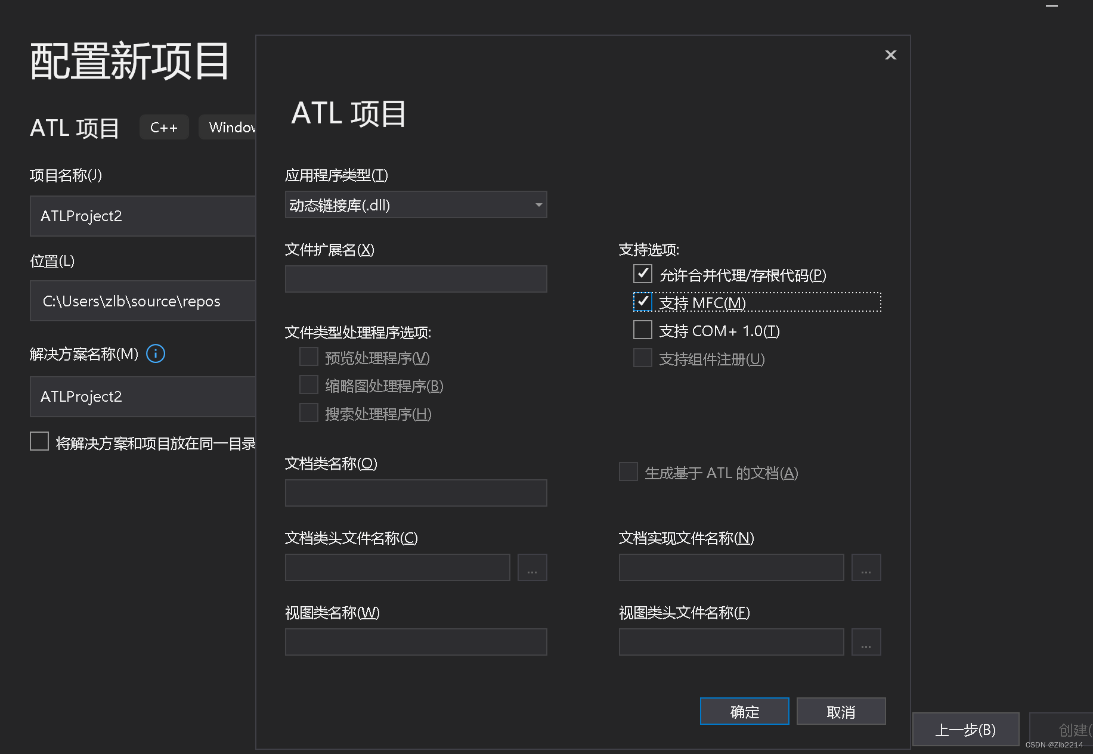The height and width of the screenshot is (754, 1093).
Task: Check same-directory option for solution and project
Action: (x=39, y=441)
